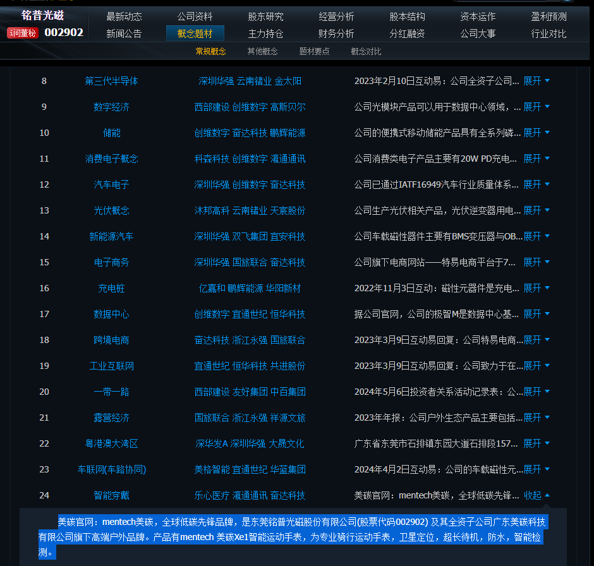Image resolution: width=594 pixels, height=566 pixels.
Task: Expand the 储能 row details
Action: coord(536,133)
